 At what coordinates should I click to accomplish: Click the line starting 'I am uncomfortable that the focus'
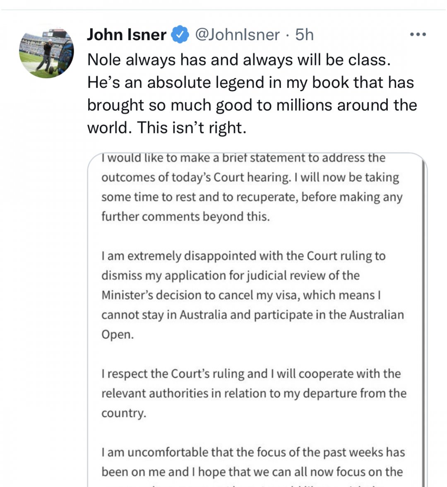pyautogui.click(x=253, y=452)
